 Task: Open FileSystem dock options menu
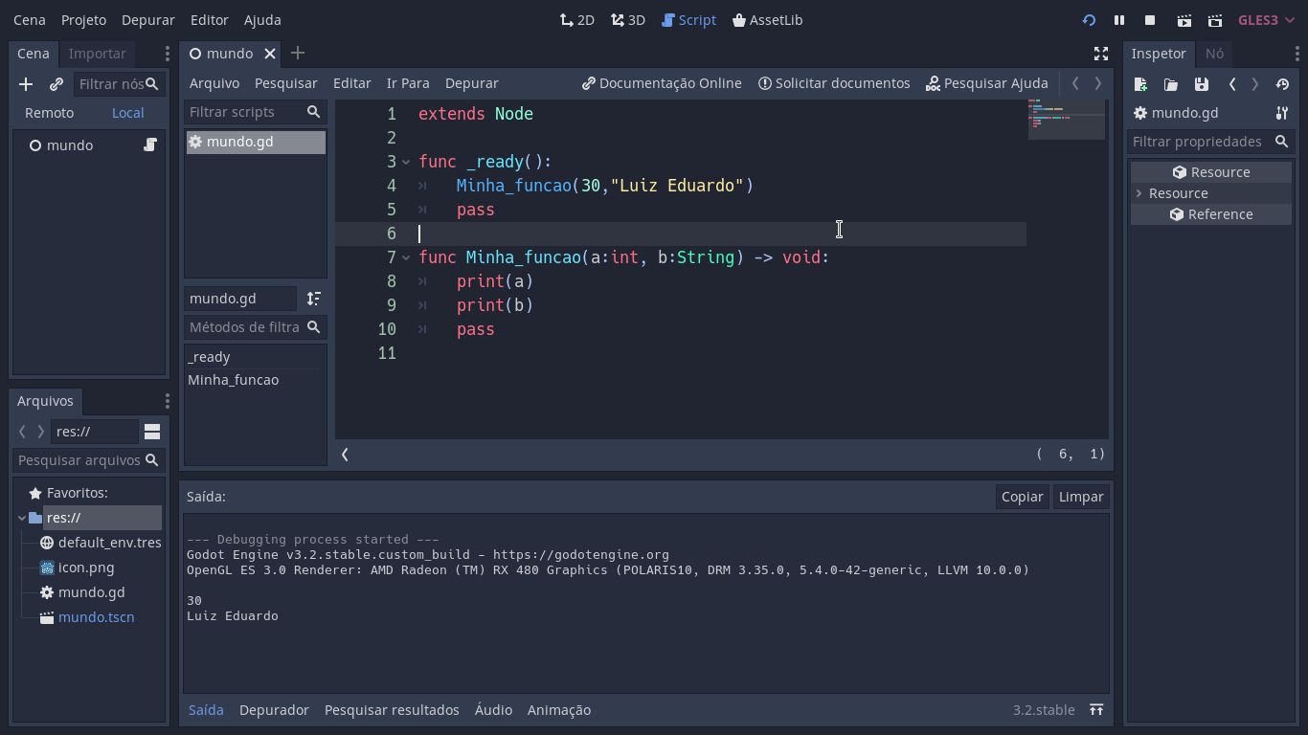coord(167,401)
